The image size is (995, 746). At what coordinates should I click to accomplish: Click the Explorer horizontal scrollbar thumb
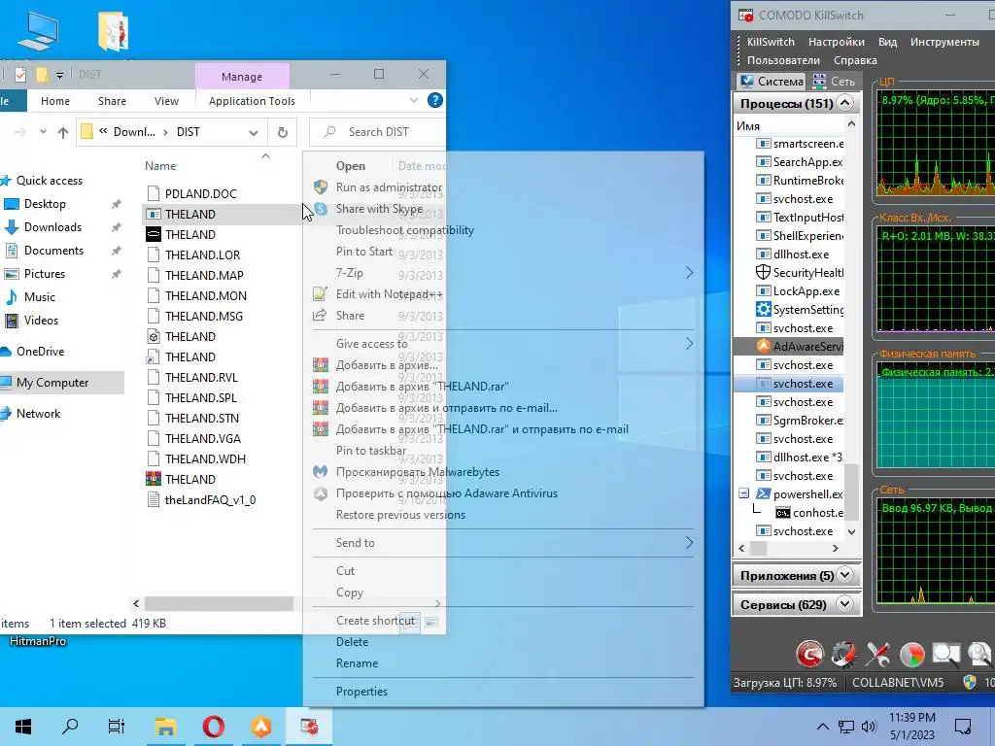point(219,603)
